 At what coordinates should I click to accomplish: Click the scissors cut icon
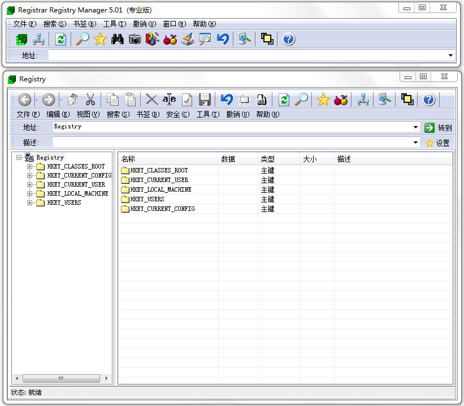pyautogui.click(x=90, y=100)
